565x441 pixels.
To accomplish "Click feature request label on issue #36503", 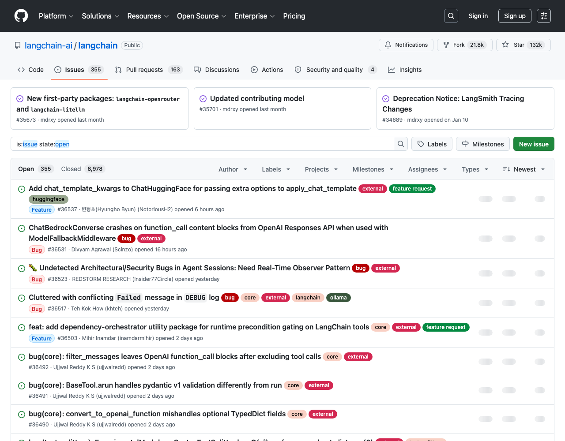I will point(446,327).
